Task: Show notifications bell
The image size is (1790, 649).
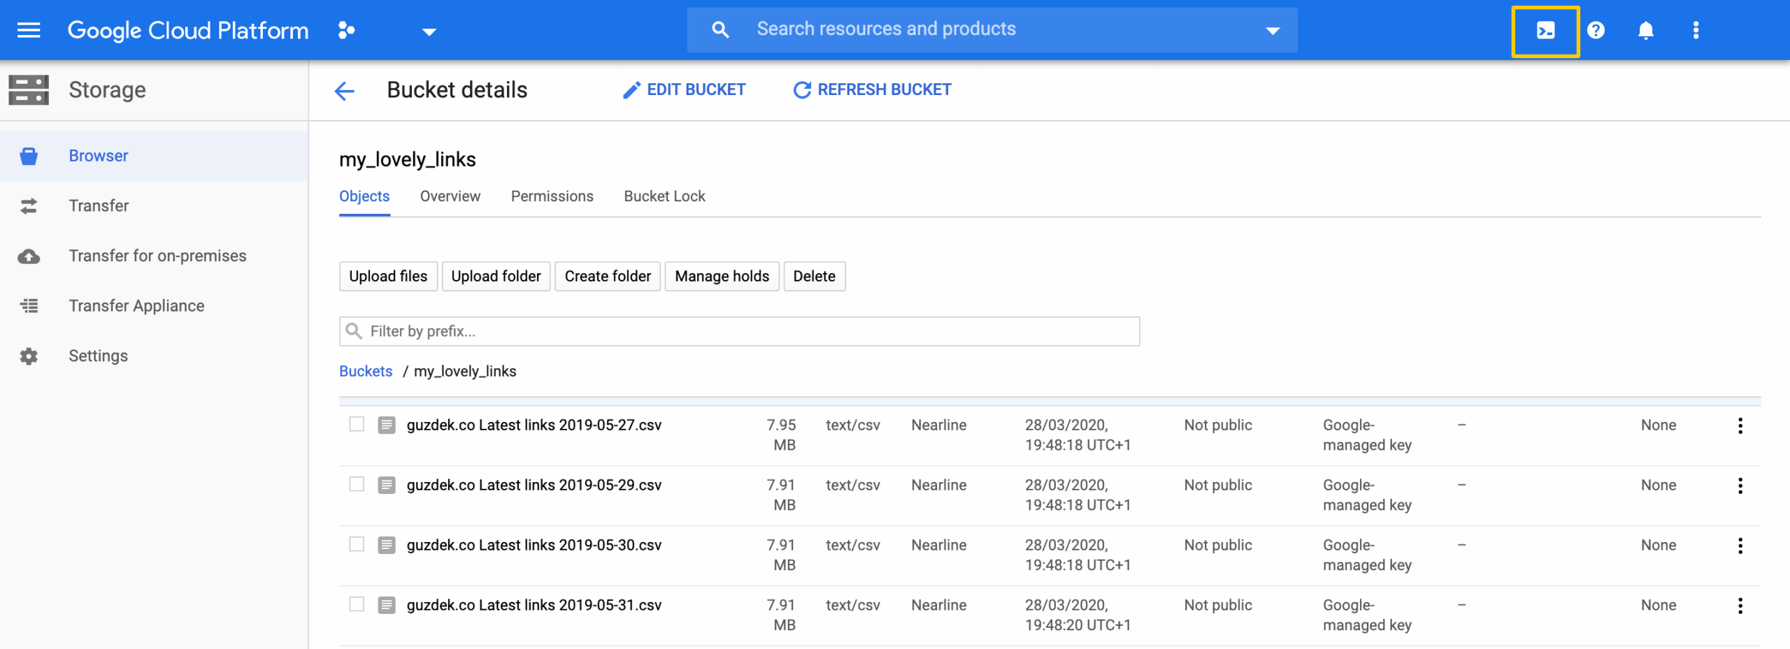Action: [1645, 31]
